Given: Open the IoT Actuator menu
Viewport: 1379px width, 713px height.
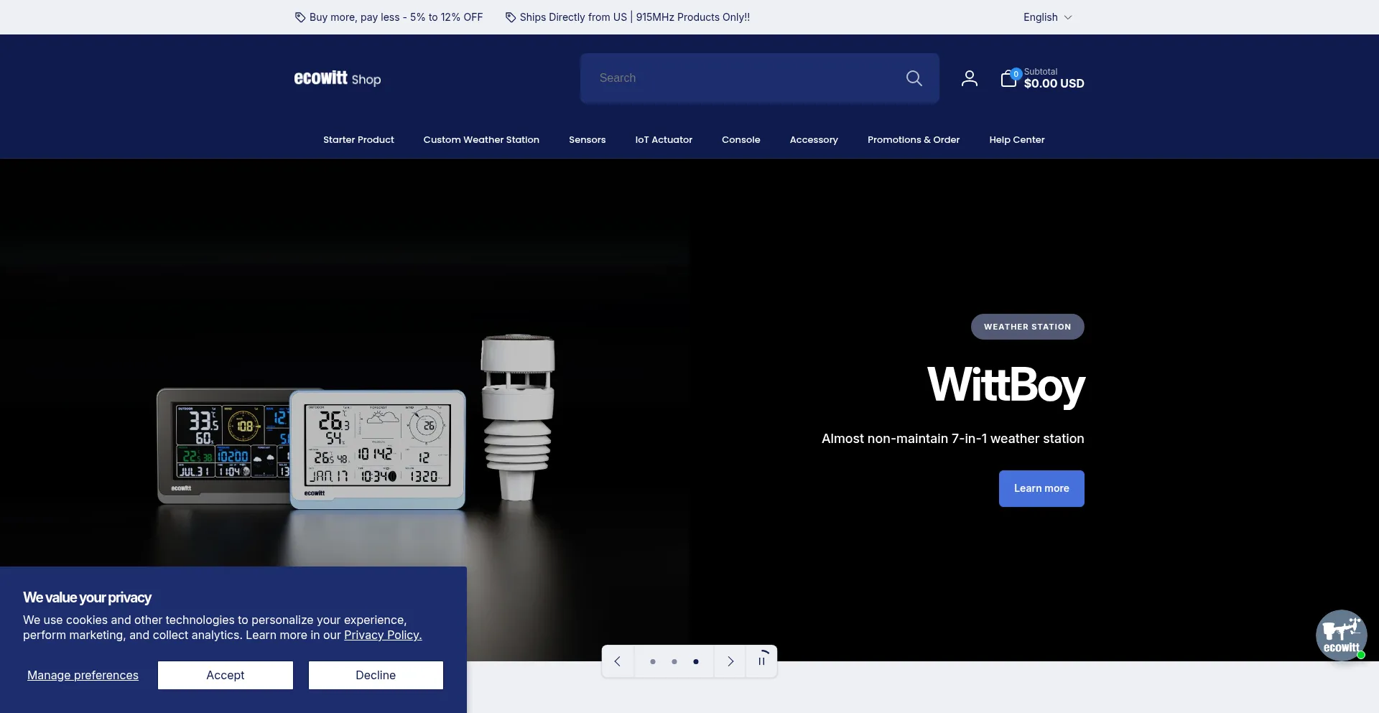Looking at the screenshot, I should pos(664,140).
